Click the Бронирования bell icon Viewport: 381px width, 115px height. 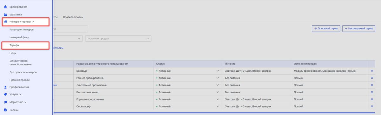(x=5, y=7)
